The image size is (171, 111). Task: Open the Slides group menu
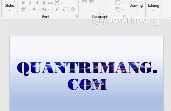coord(10,7)
